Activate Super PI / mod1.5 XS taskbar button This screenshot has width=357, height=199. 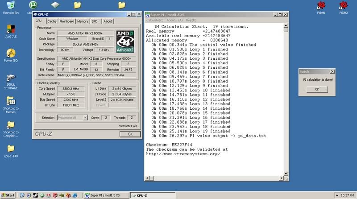pos(105,195)
